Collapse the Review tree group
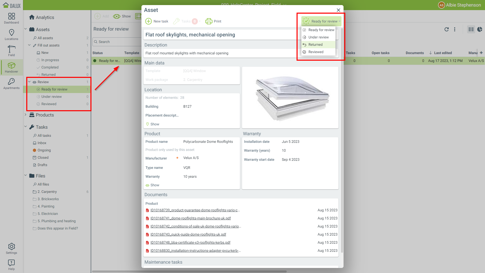This screenshot has width=485, height=273. click(29, 82)
